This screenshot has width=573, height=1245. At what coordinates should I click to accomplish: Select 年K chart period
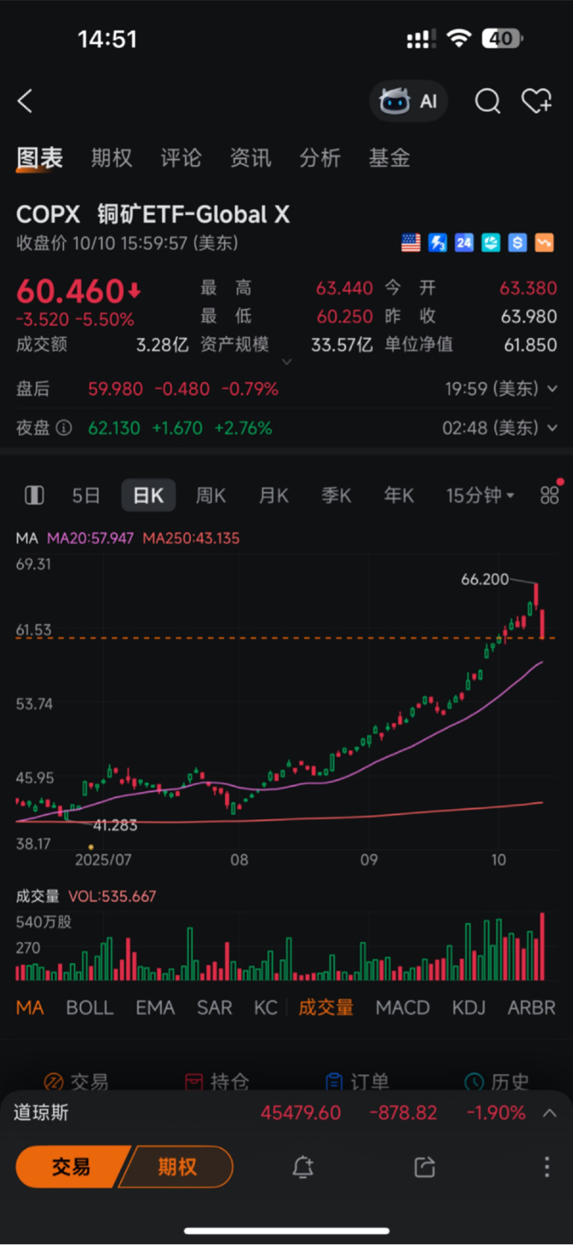(399, 495)
